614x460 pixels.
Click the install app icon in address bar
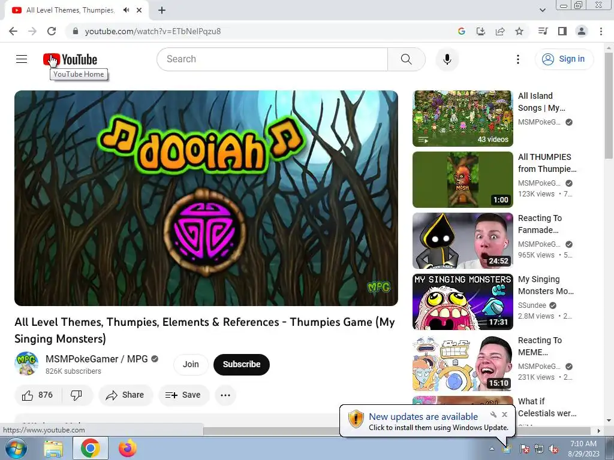(480, 31)
